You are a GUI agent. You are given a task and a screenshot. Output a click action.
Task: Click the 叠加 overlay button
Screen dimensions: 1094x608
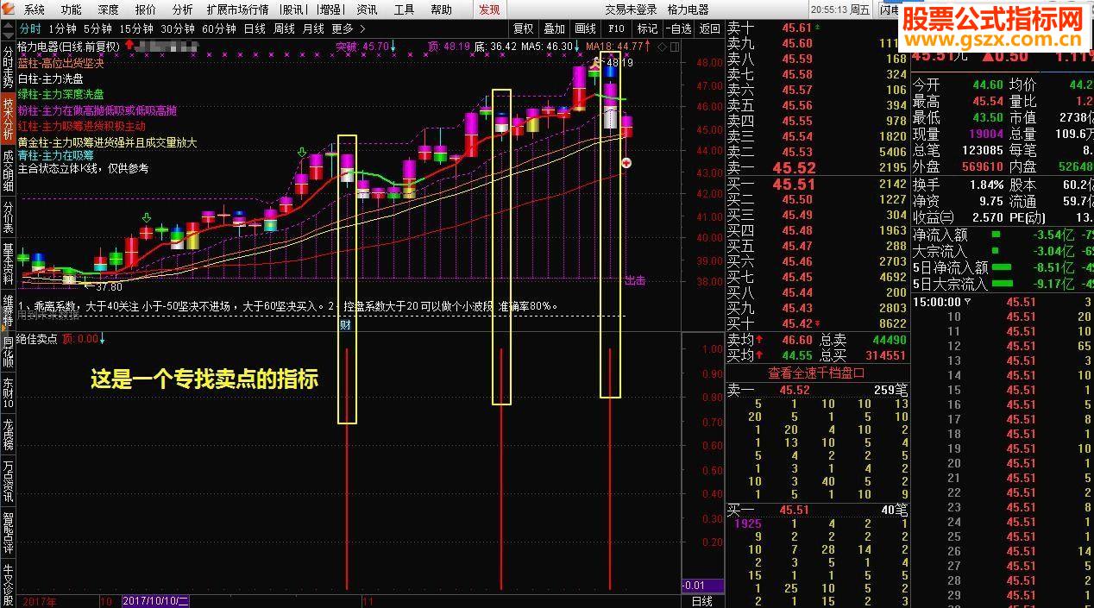tap(555, 28)
